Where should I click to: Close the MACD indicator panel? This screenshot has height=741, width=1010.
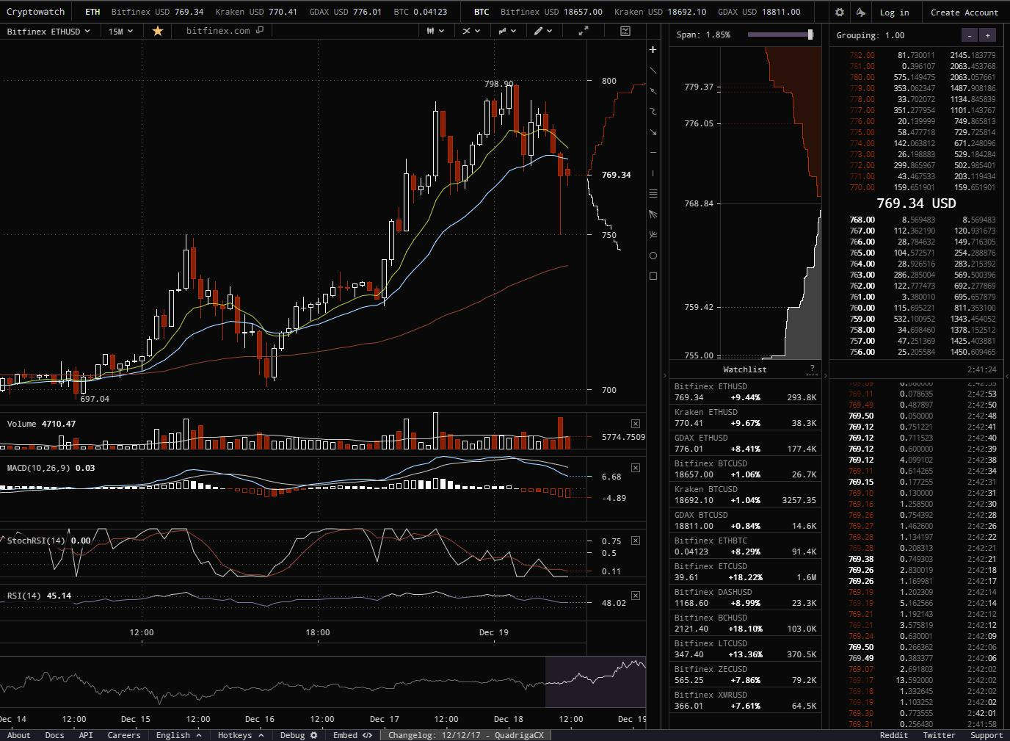[636, 468]
